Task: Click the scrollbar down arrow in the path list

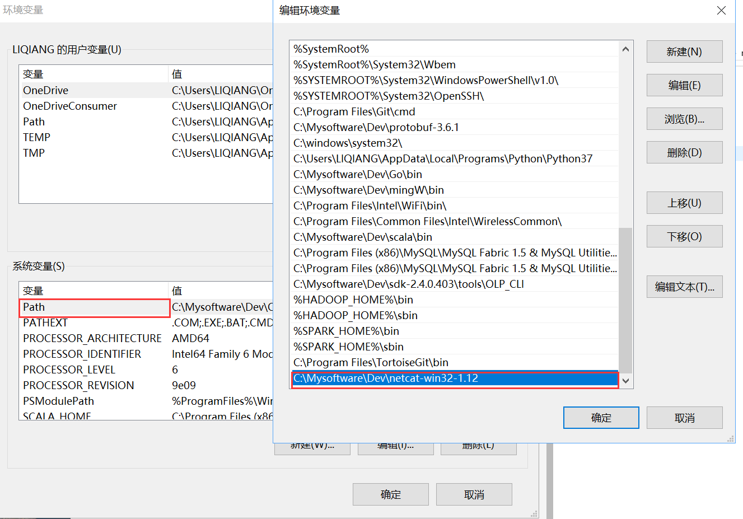Action: point(625,380)
